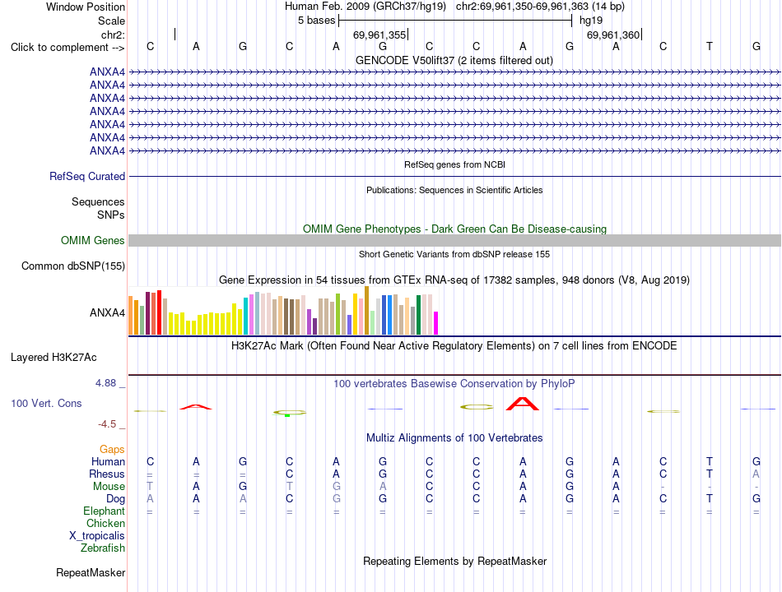Image resolution: width=782 pixels, height=592 pixels.
Task: Click the Chicken alignment row label
Action: (105, 523)
